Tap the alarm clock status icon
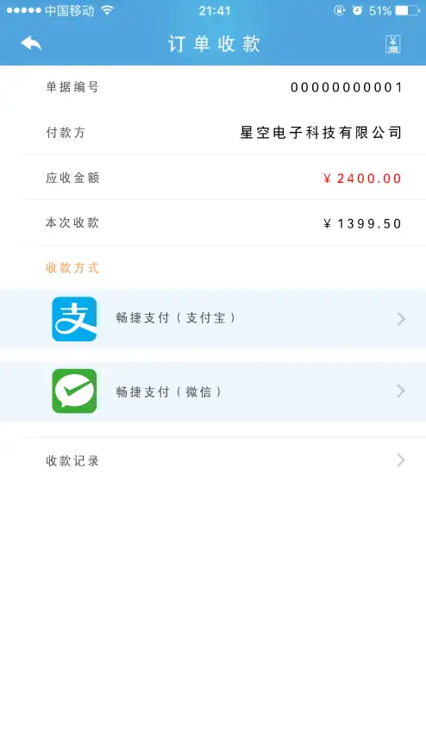 (x=357, y=10)
